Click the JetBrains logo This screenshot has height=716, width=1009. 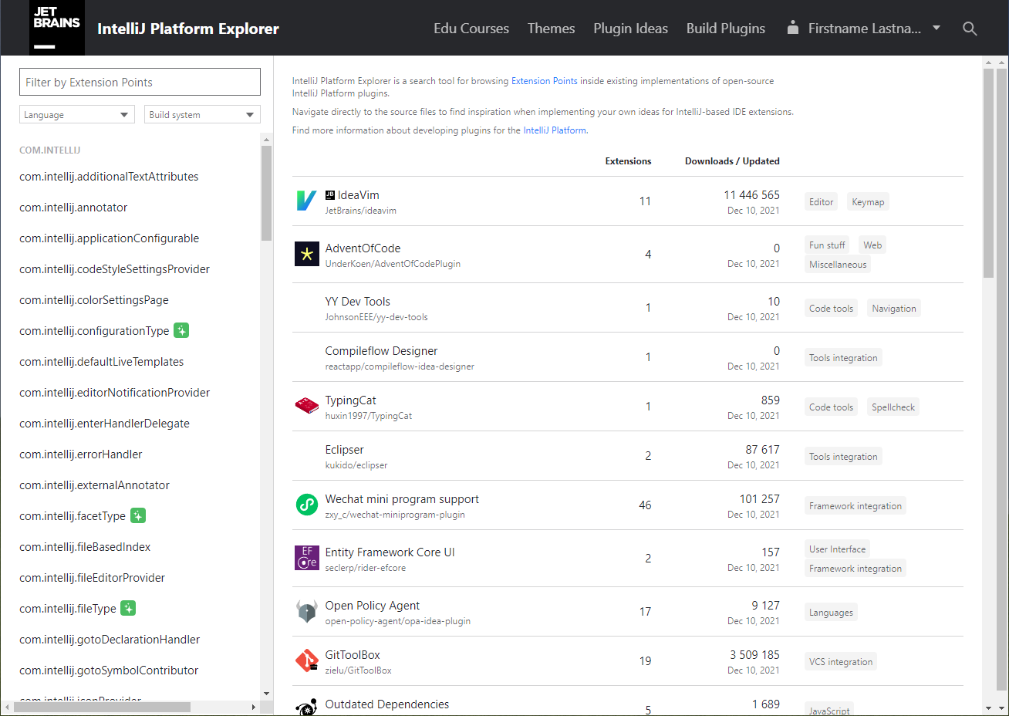(57, 28)
